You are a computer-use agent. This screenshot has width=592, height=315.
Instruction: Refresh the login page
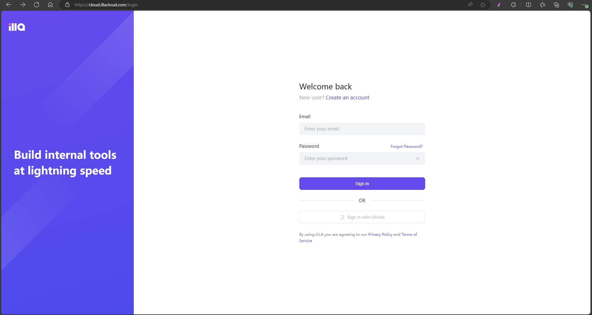coord(37,5)
